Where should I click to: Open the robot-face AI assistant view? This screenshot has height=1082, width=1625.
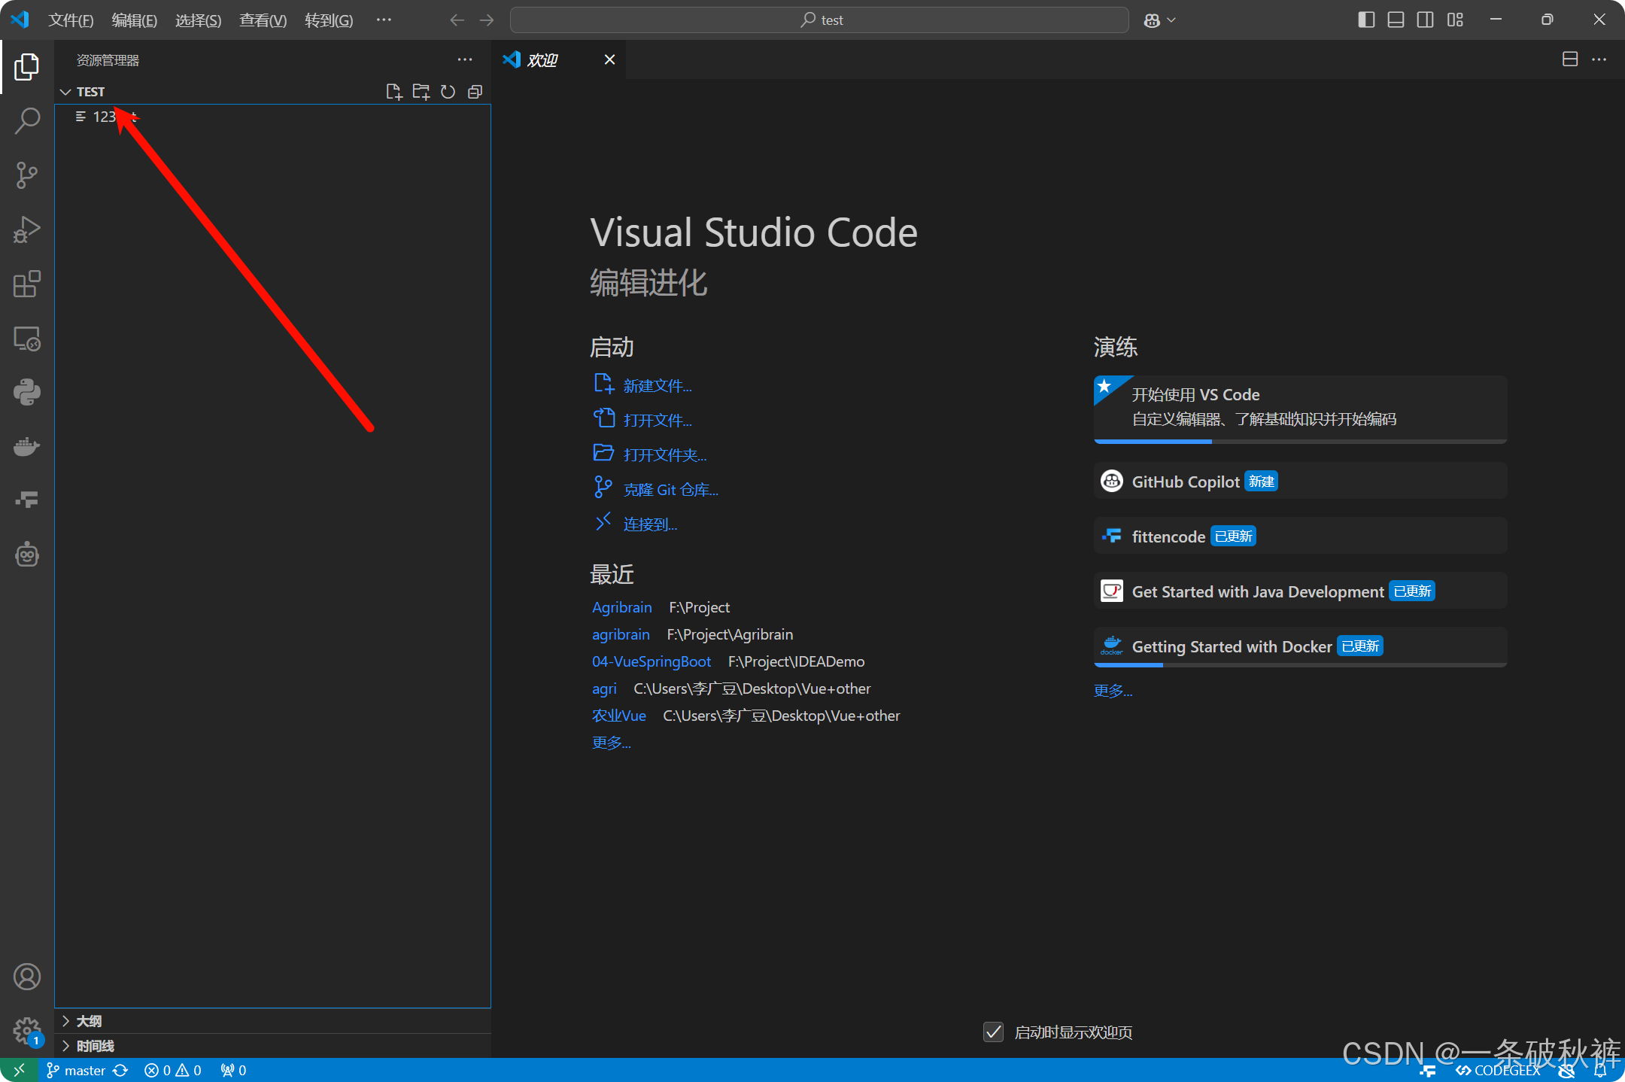point(27,555)
